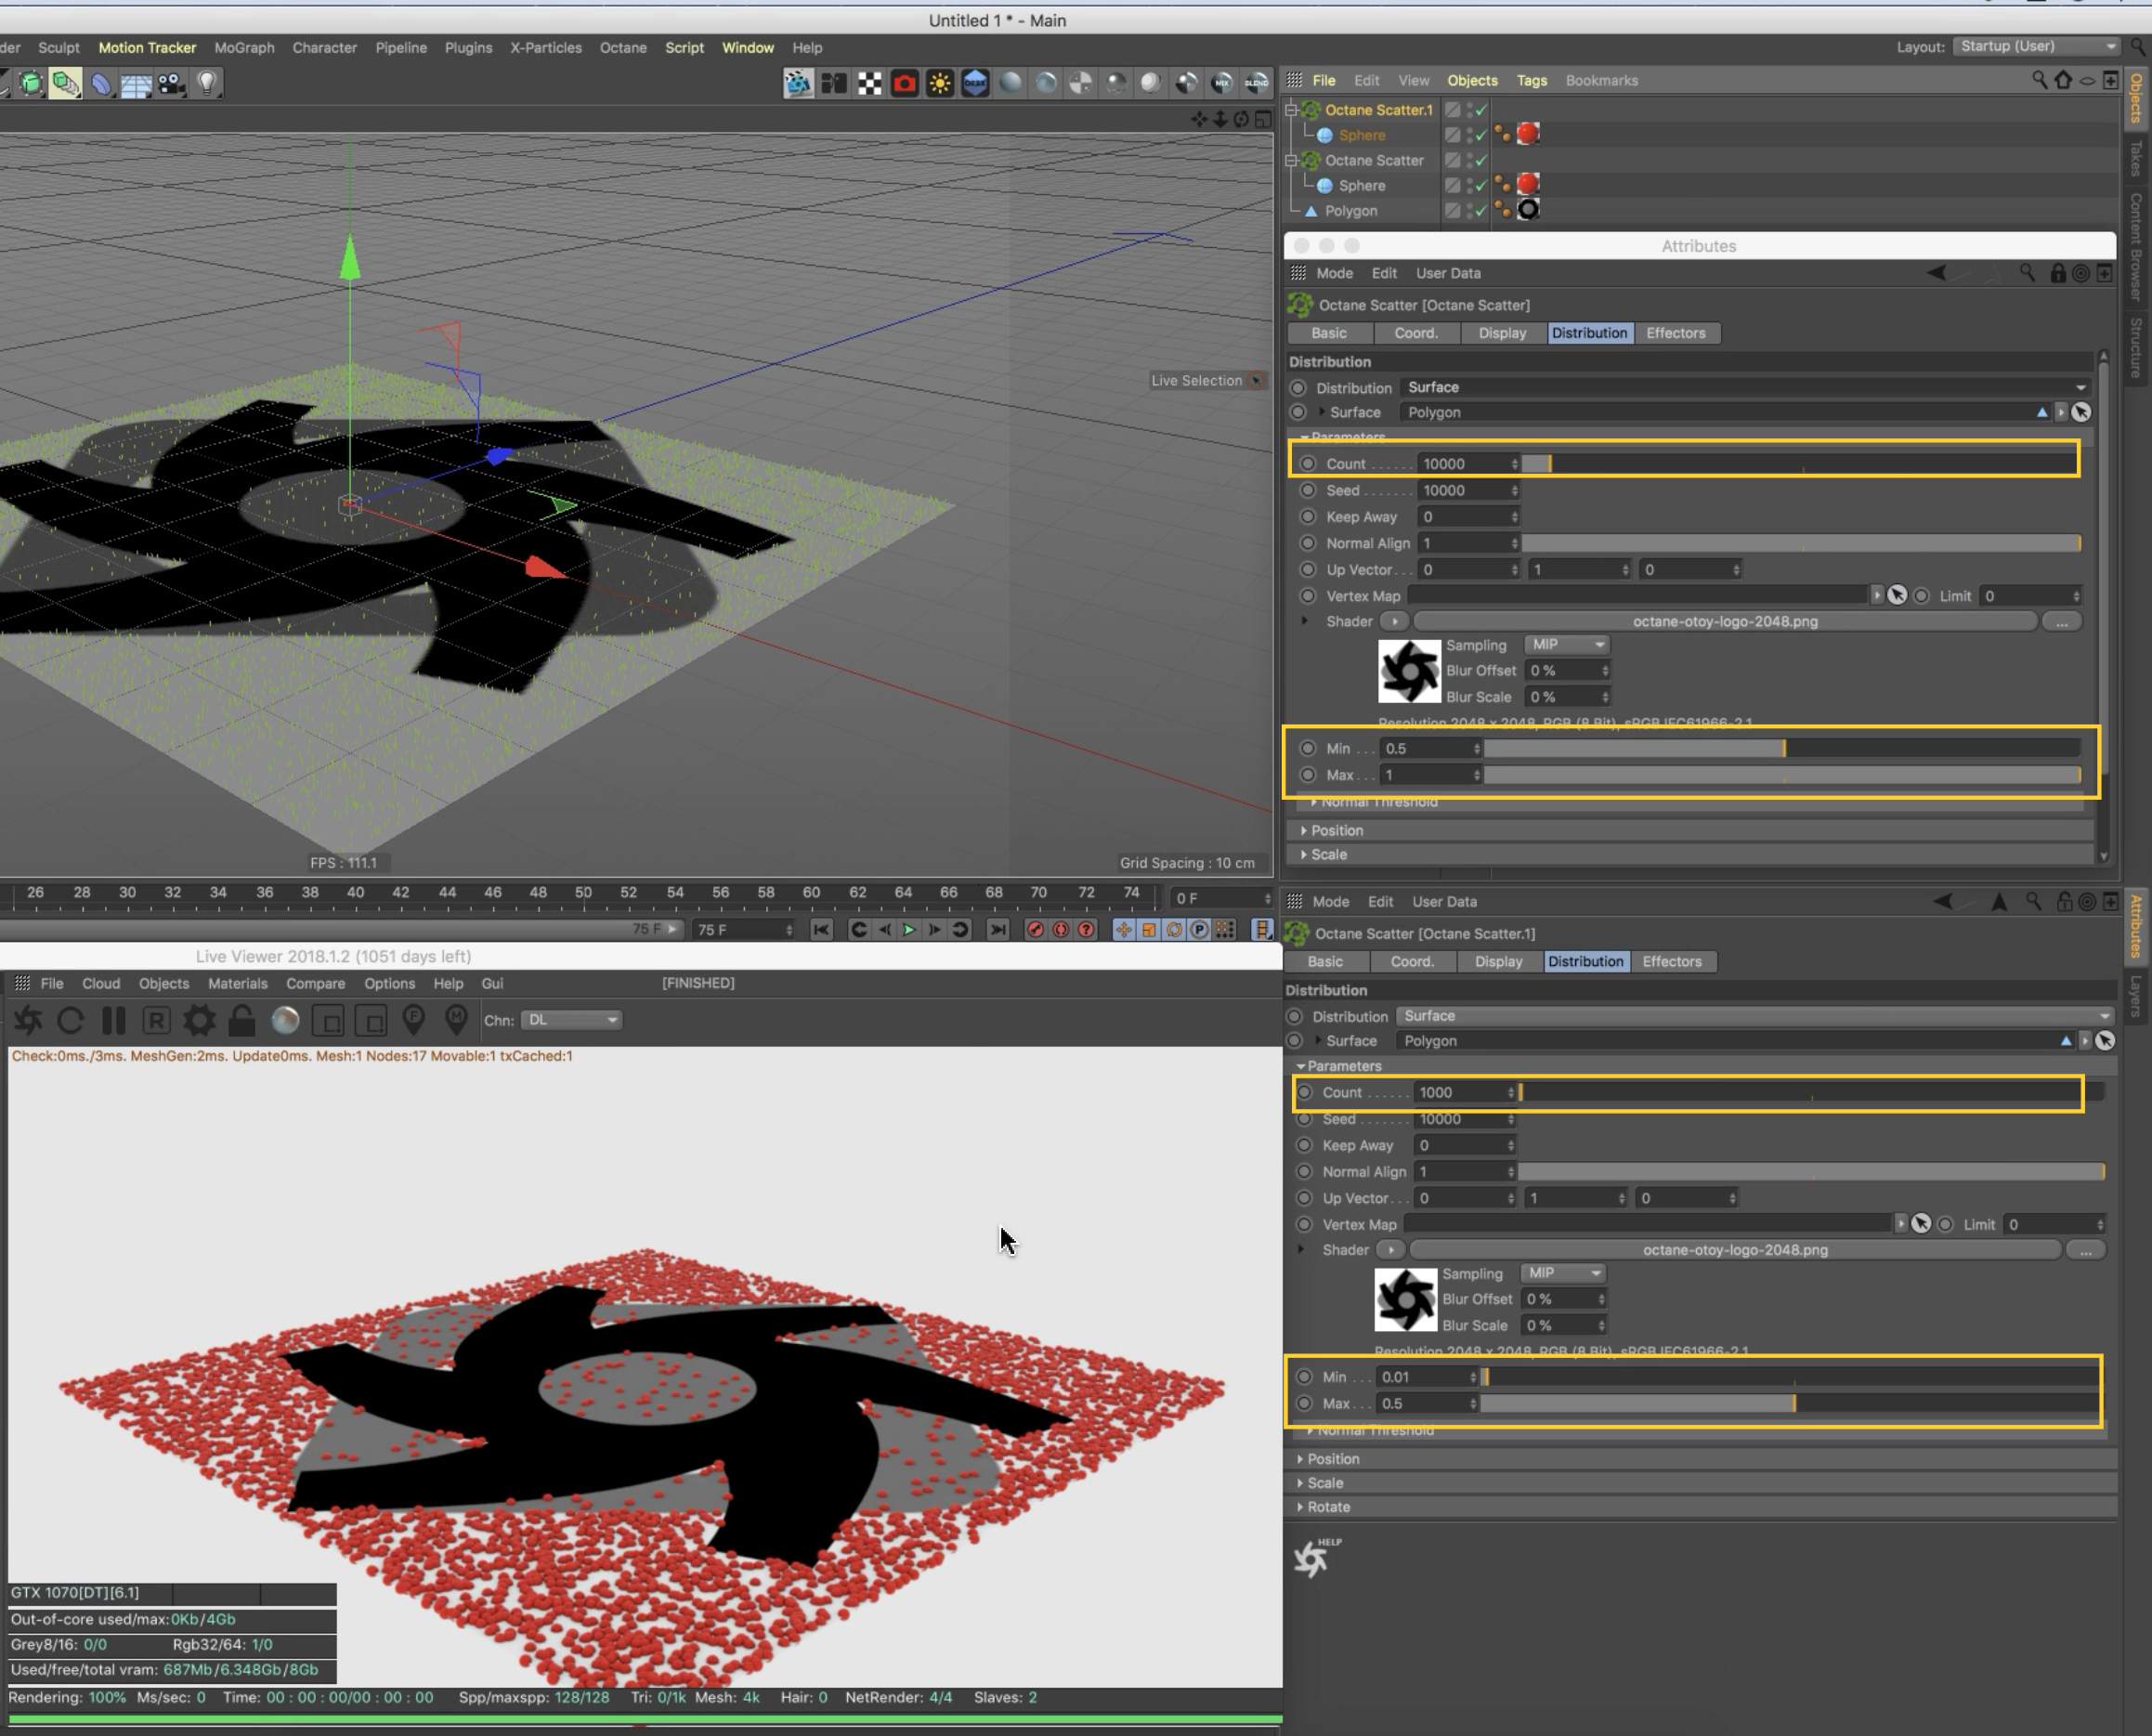Click the Octane camera icon in toolbar
The image size is (2152, 1736).
tap(904, 83)
